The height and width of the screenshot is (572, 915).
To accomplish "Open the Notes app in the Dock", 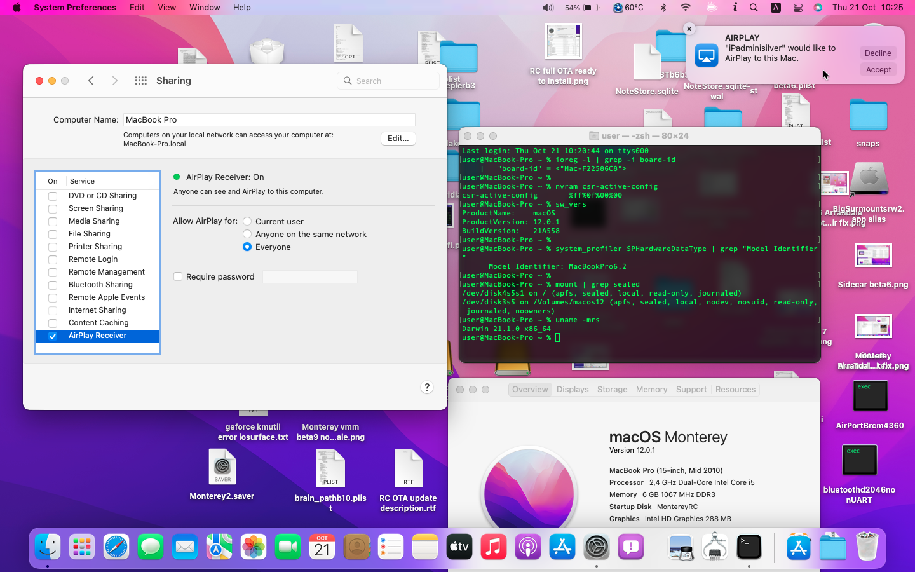I will pos(425,547).
